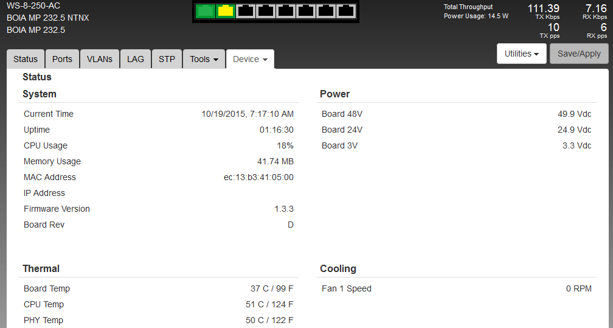Click the yellow port 2 icon
613x328 pixels.
[226, 10]
